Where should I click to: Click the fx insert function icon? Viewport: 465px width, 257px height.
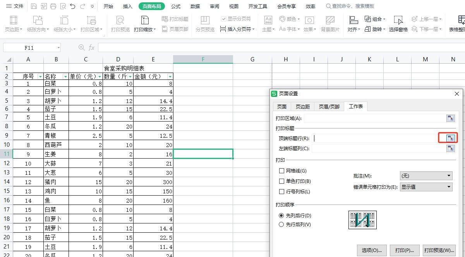click(x=92, y=47)
